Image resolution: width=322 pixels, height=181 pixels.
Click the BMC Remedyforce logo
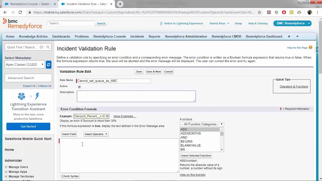coord(22,24)
